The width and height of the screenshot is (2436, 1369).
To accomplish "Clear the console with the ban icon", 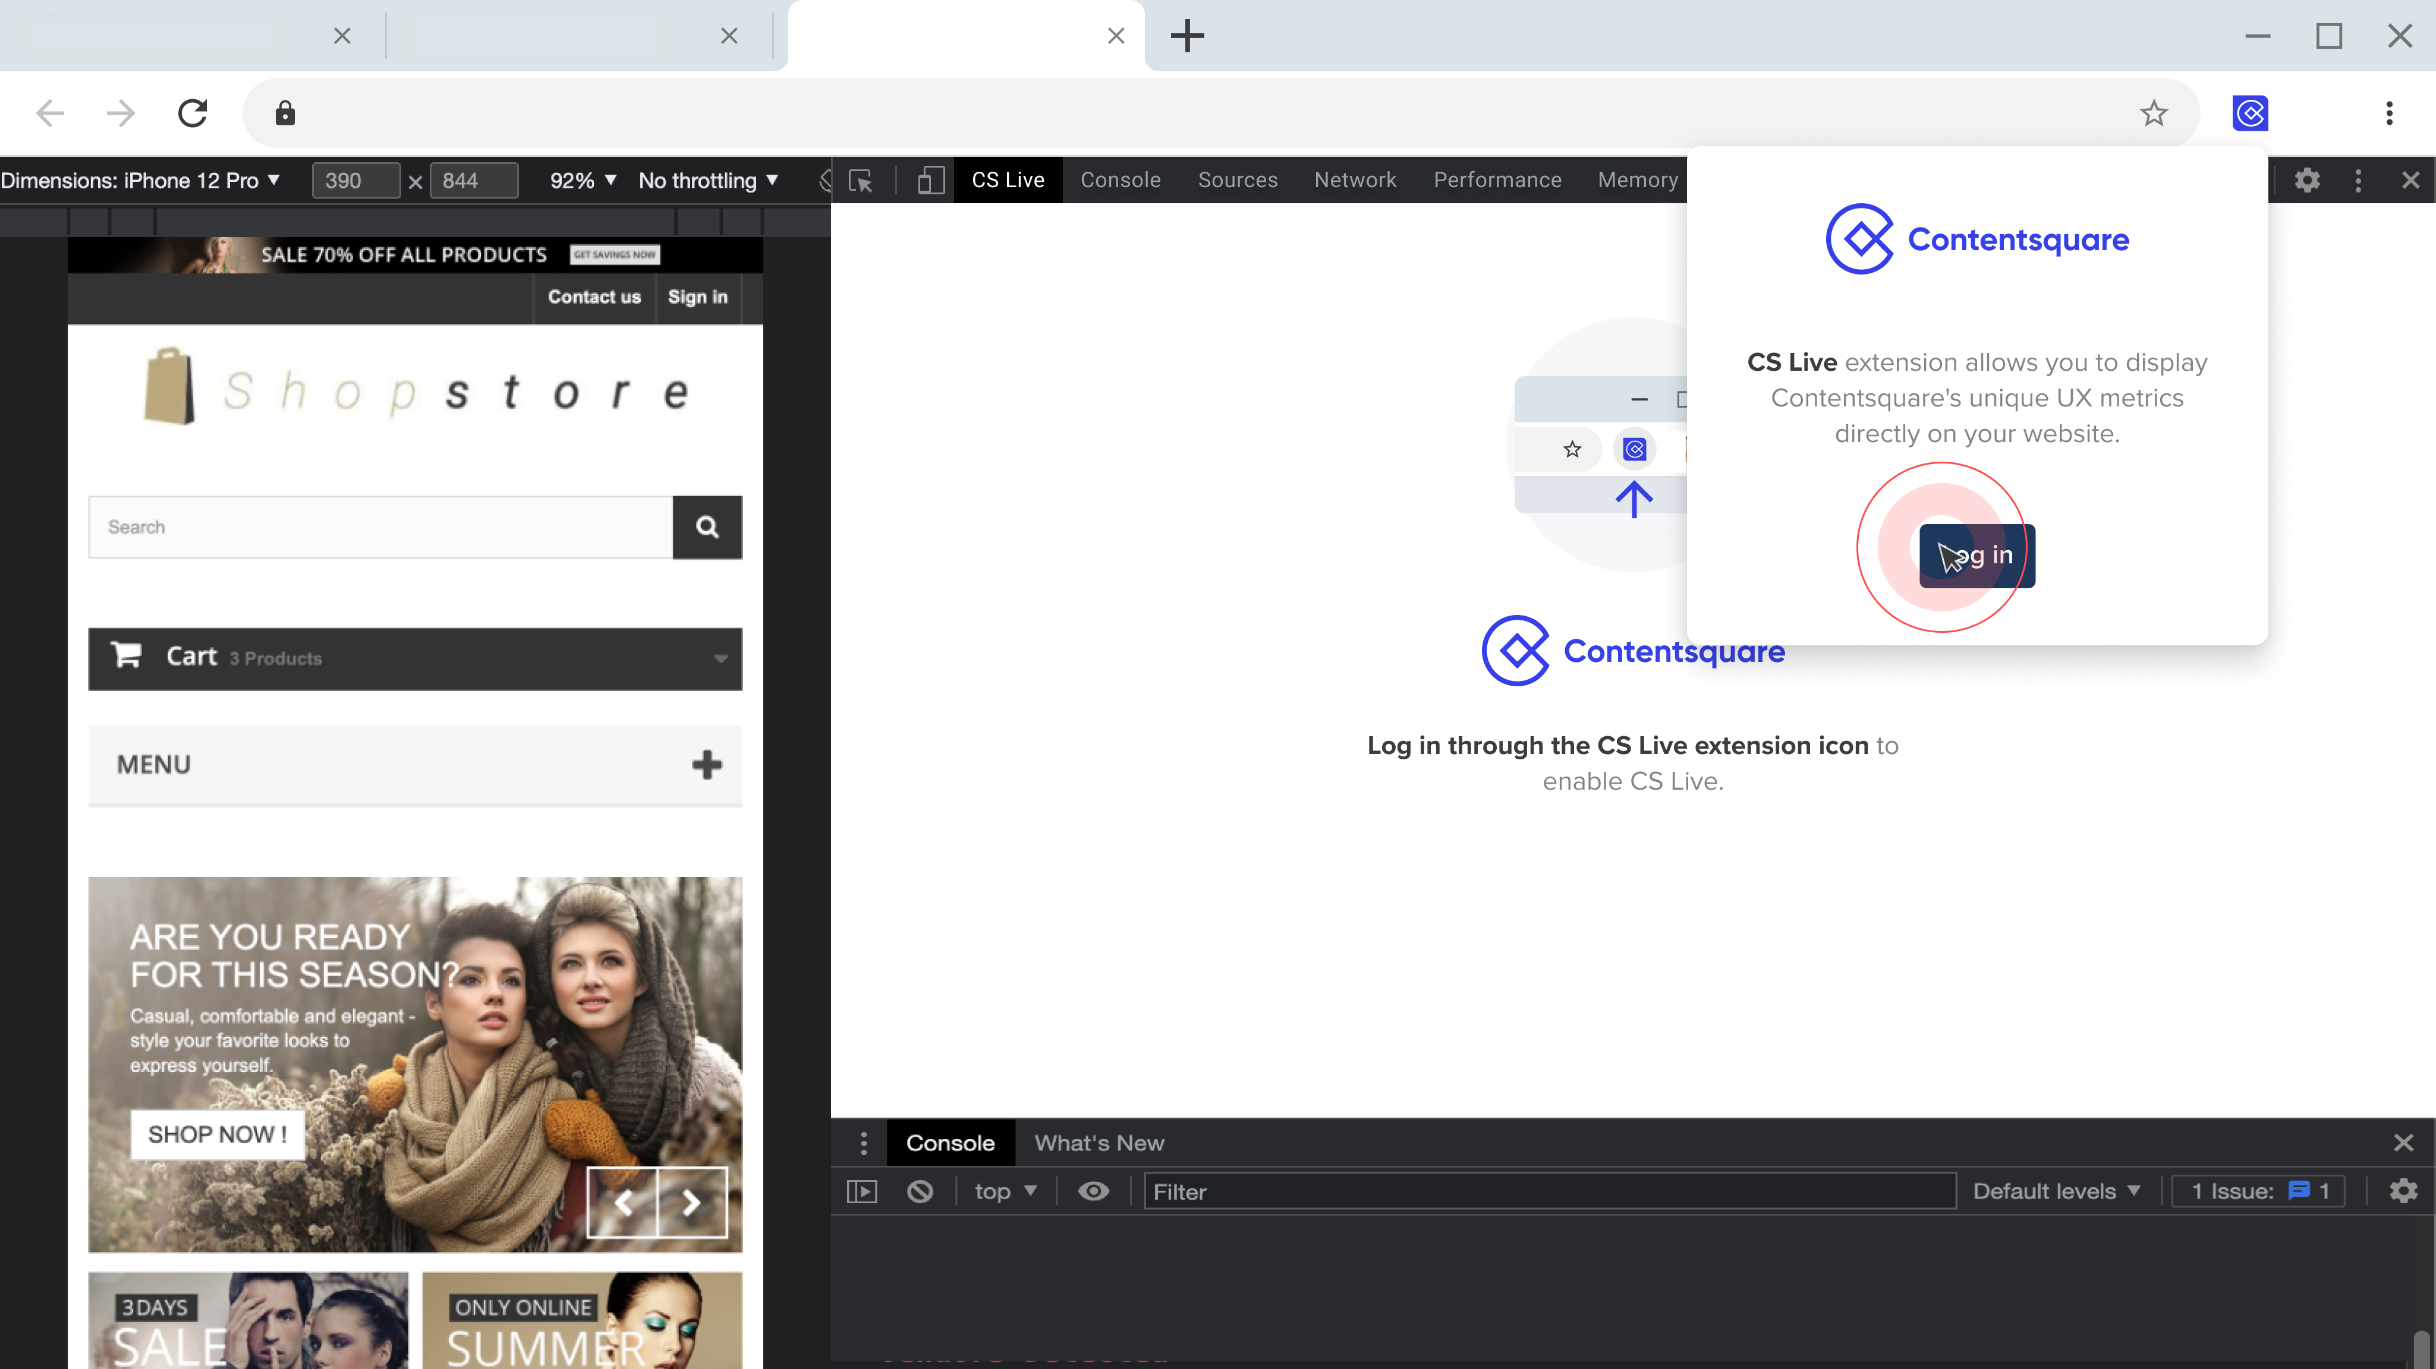I will point(920,1191).
